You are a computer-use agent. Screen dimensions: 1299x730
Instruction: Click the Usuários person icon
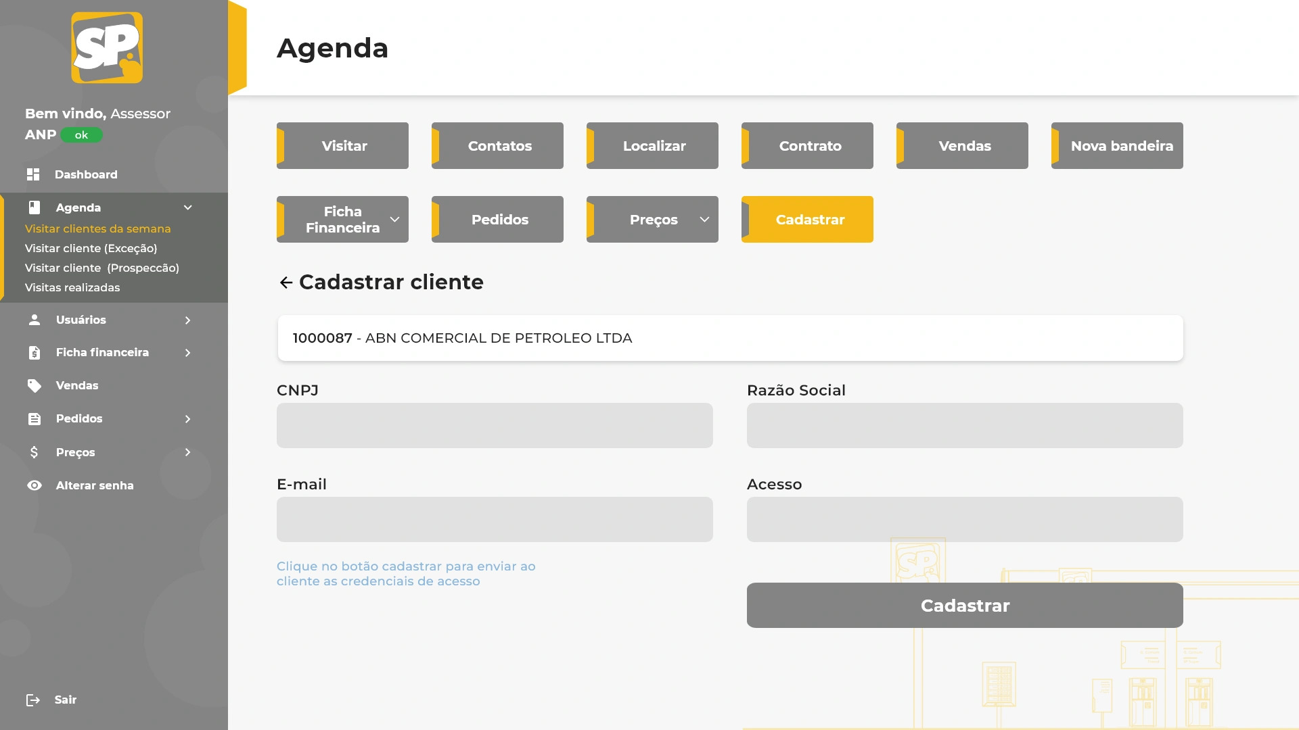(35, 320)
